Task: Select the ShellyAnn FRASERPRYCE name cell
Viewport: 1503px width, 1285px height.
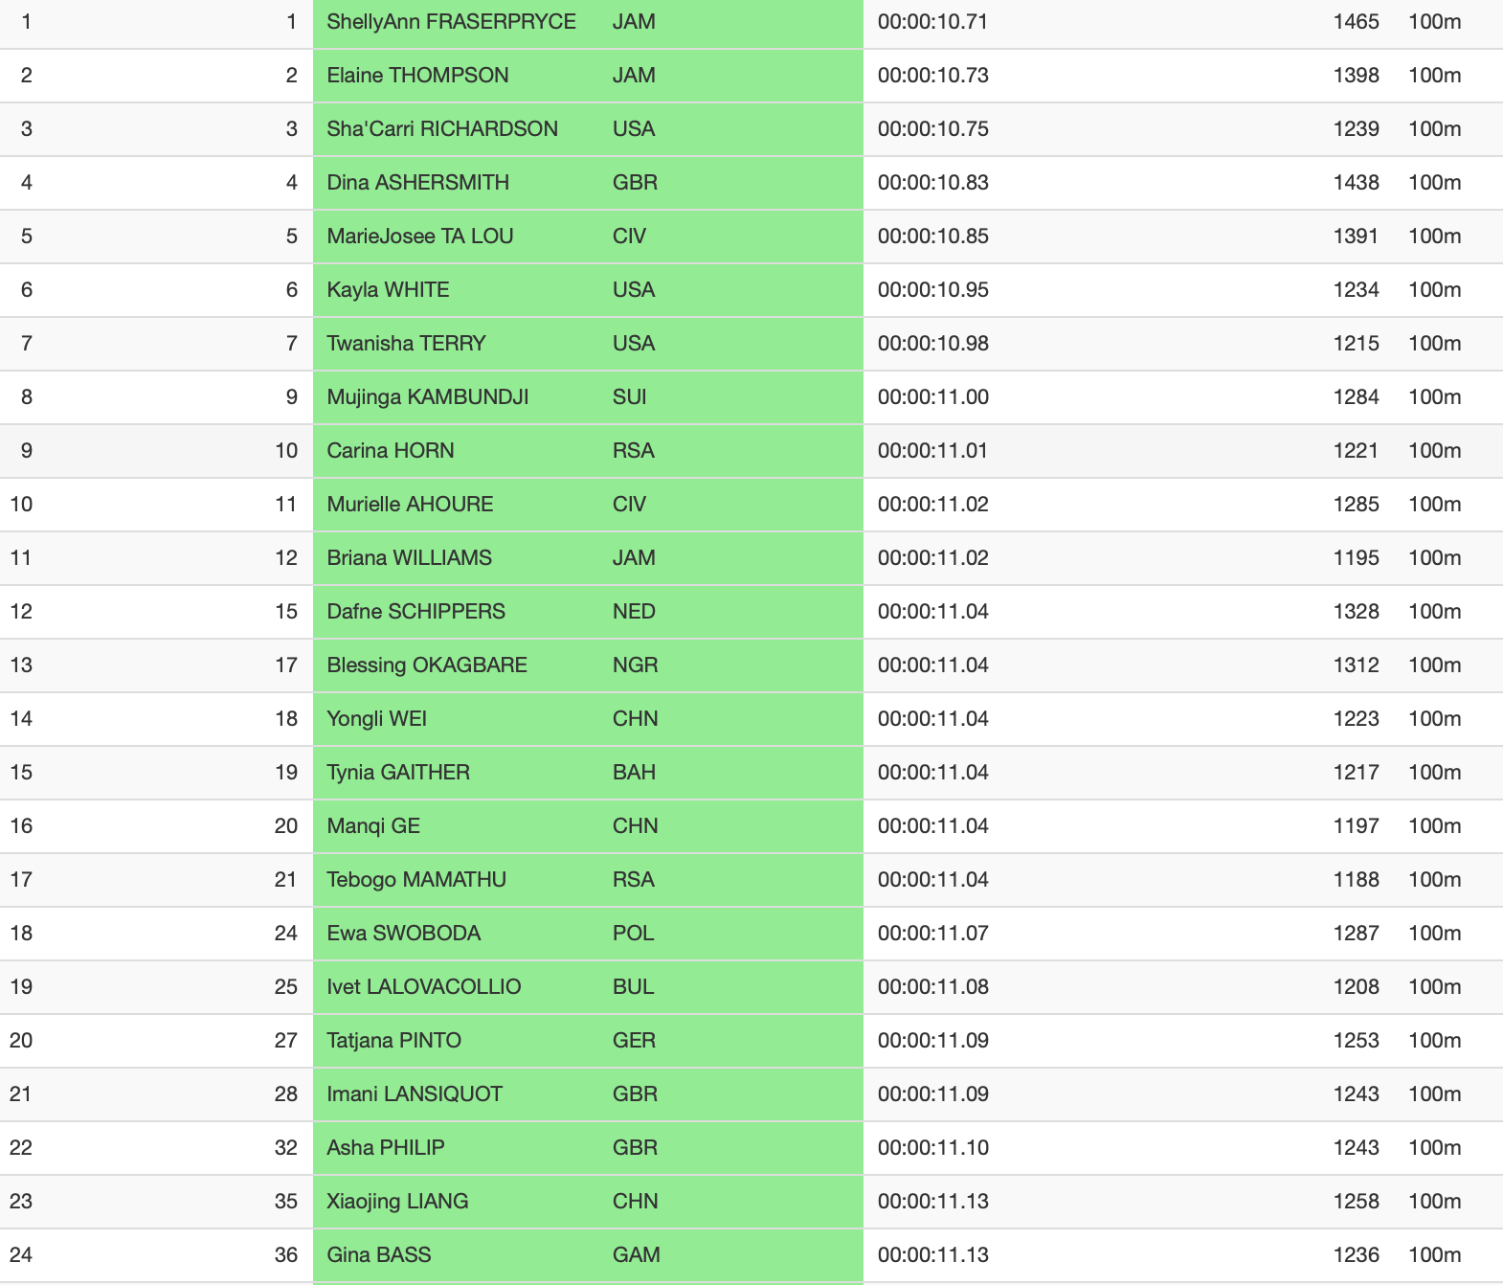Action: (451, 22)
